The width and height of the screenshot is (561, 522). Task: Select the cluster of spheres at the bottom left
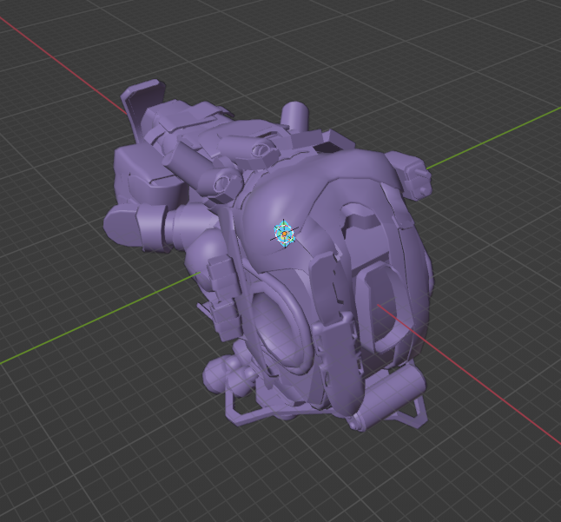[229, 373]
